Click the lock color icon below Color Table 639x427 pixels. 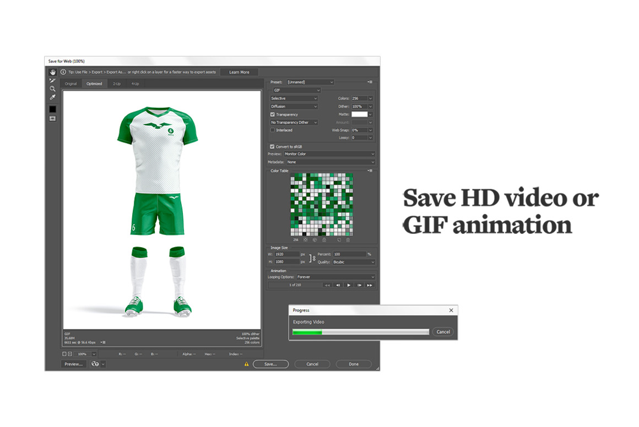[324, 240]
